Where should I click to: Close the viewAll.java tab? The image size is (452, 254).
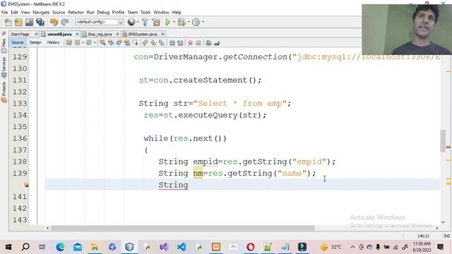point(77,35)
